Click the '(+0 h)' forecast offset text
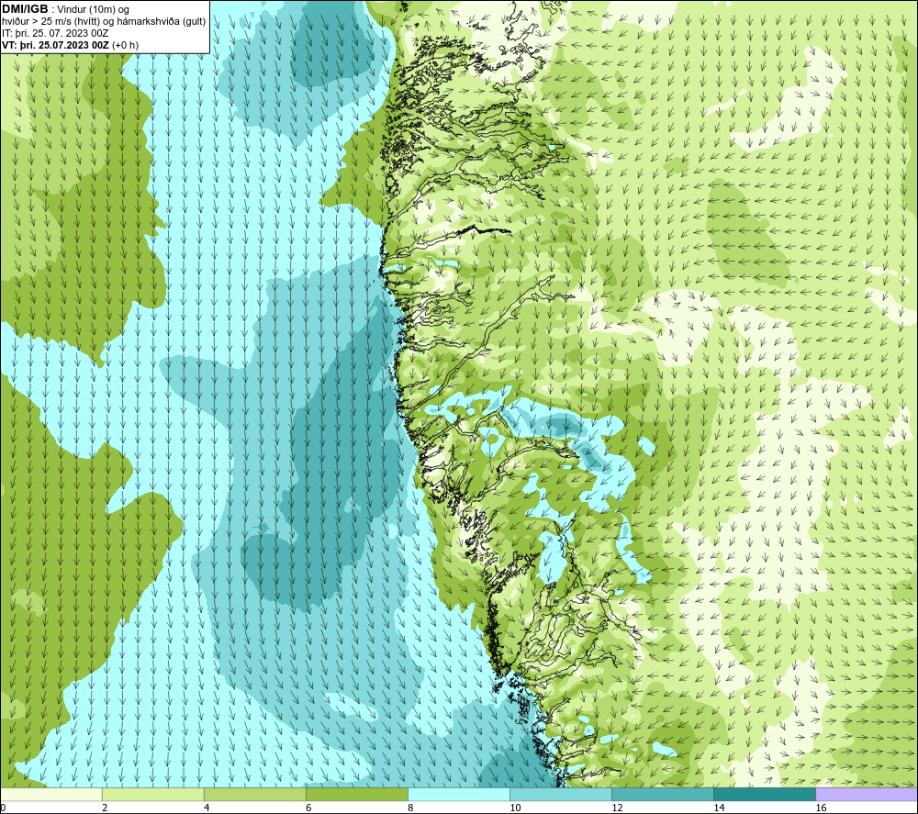The height and width of the screenshot is (814, 918). [x=125, y=45]
